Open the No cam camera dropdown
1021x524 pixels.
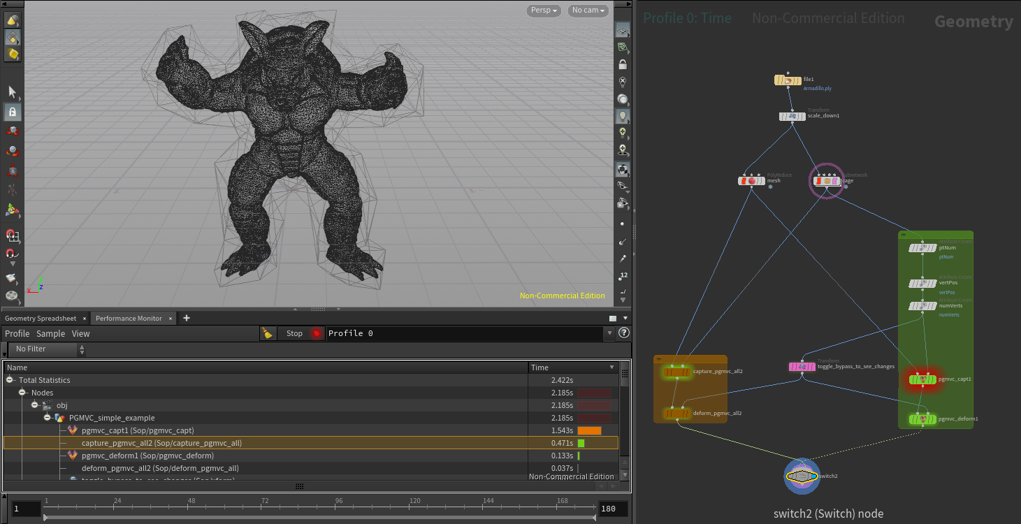588,10
